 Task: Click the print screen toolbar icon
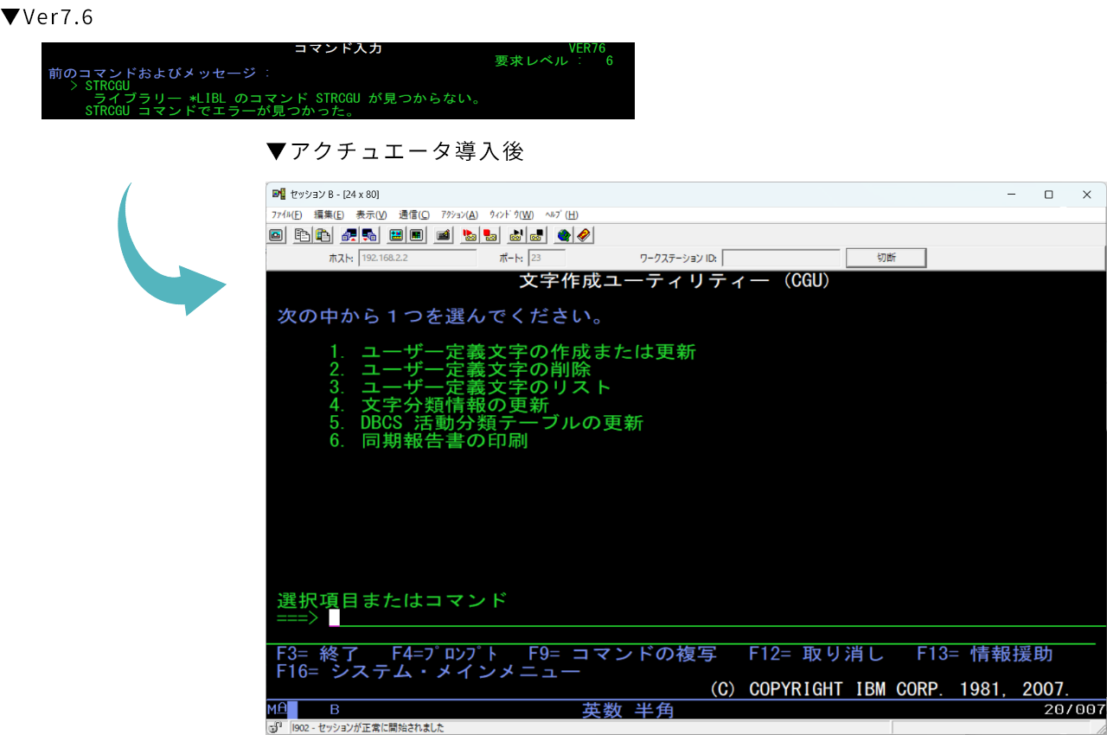276,234
